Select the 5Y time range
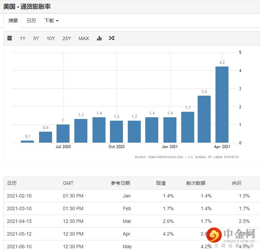The image size is (260, 252). pyautogui.click(x=36, y=38)
